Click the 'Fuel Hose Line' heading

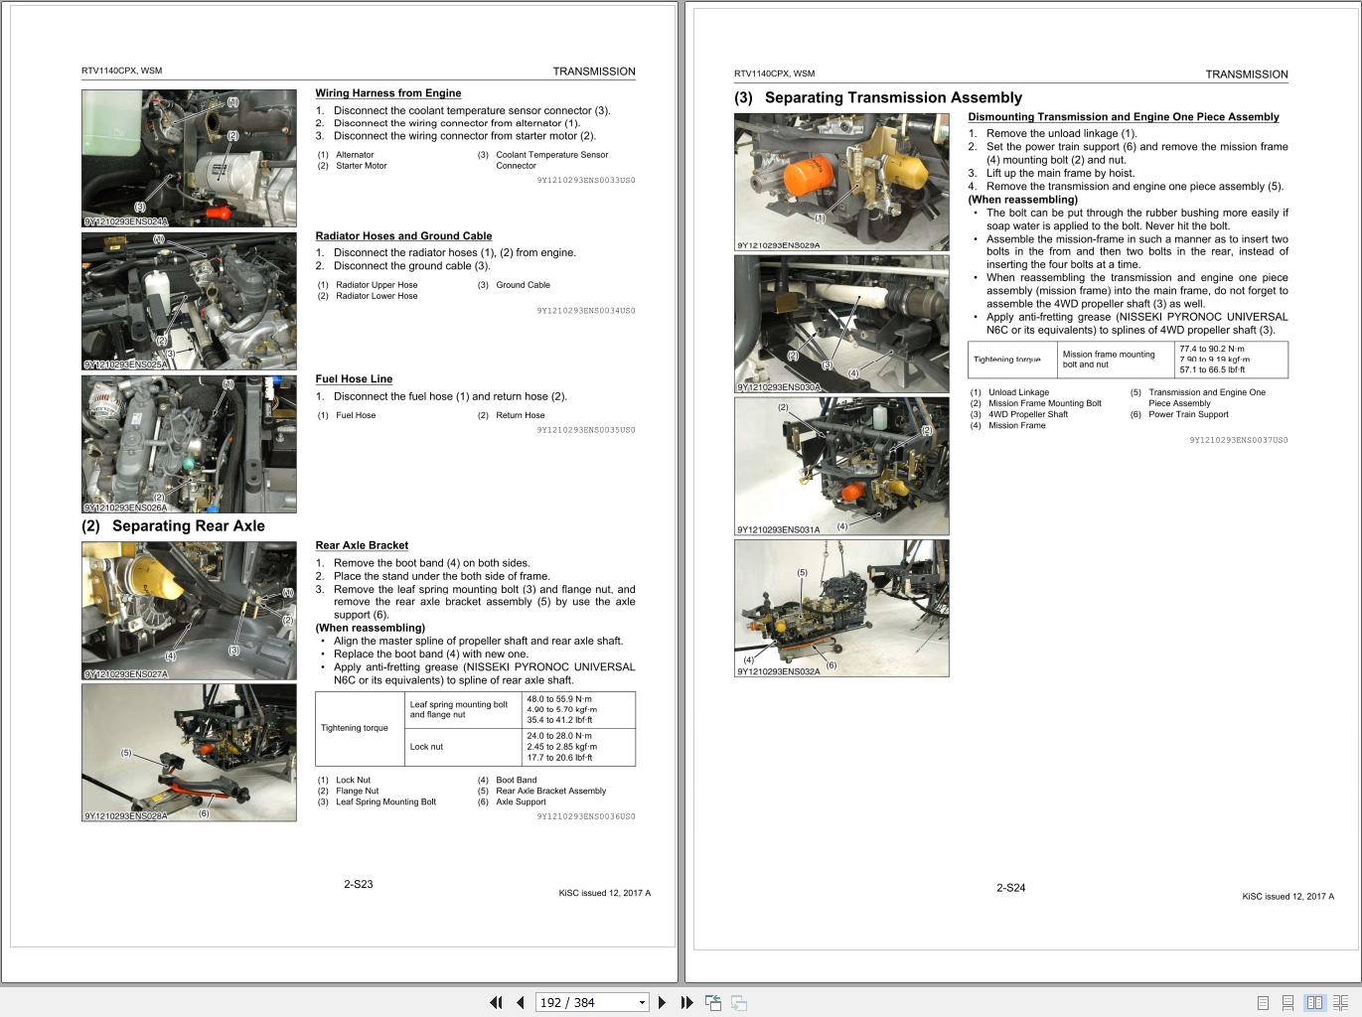354,379
